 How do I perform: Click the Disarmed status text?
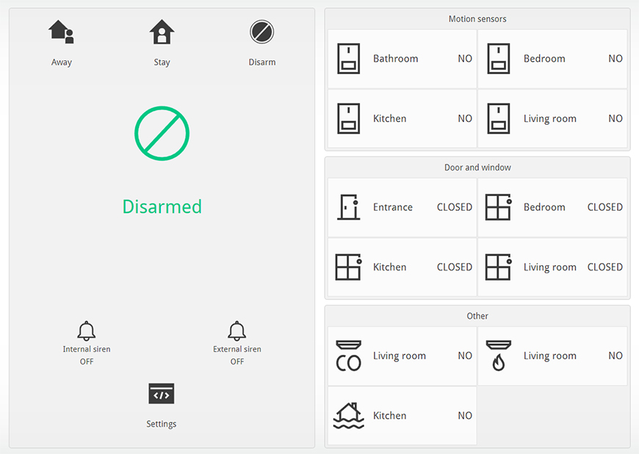tap(162, 207)
